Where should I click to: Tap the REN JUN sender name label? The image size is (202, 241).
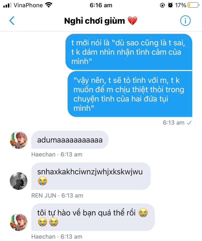point(44,196)
